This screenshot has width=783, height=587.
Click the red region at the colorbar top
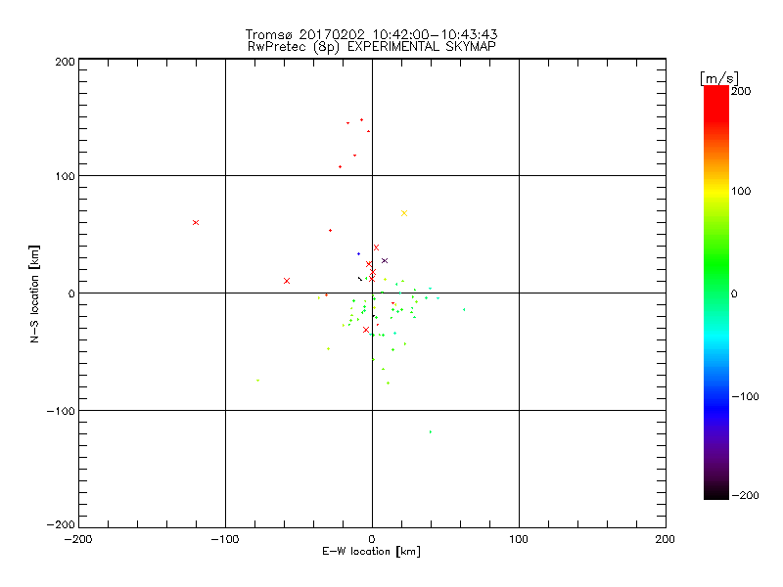tap(715, 96)
